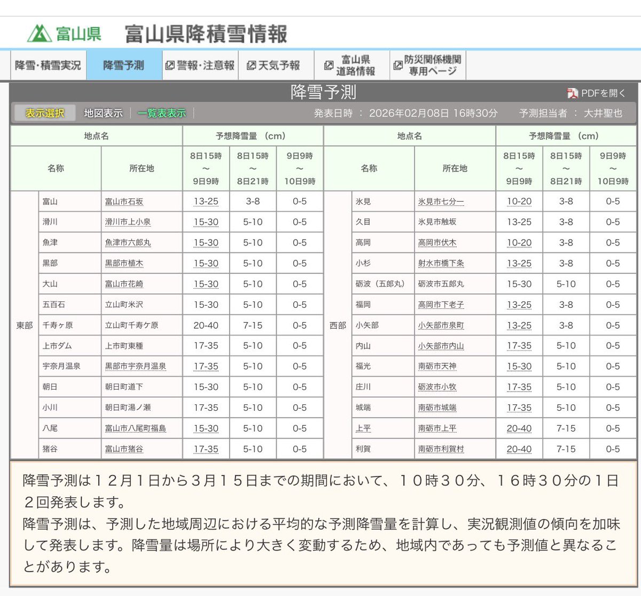Screen dimensions: 641x596
Task: Open the 地図表示 map view
Action: 104,113
